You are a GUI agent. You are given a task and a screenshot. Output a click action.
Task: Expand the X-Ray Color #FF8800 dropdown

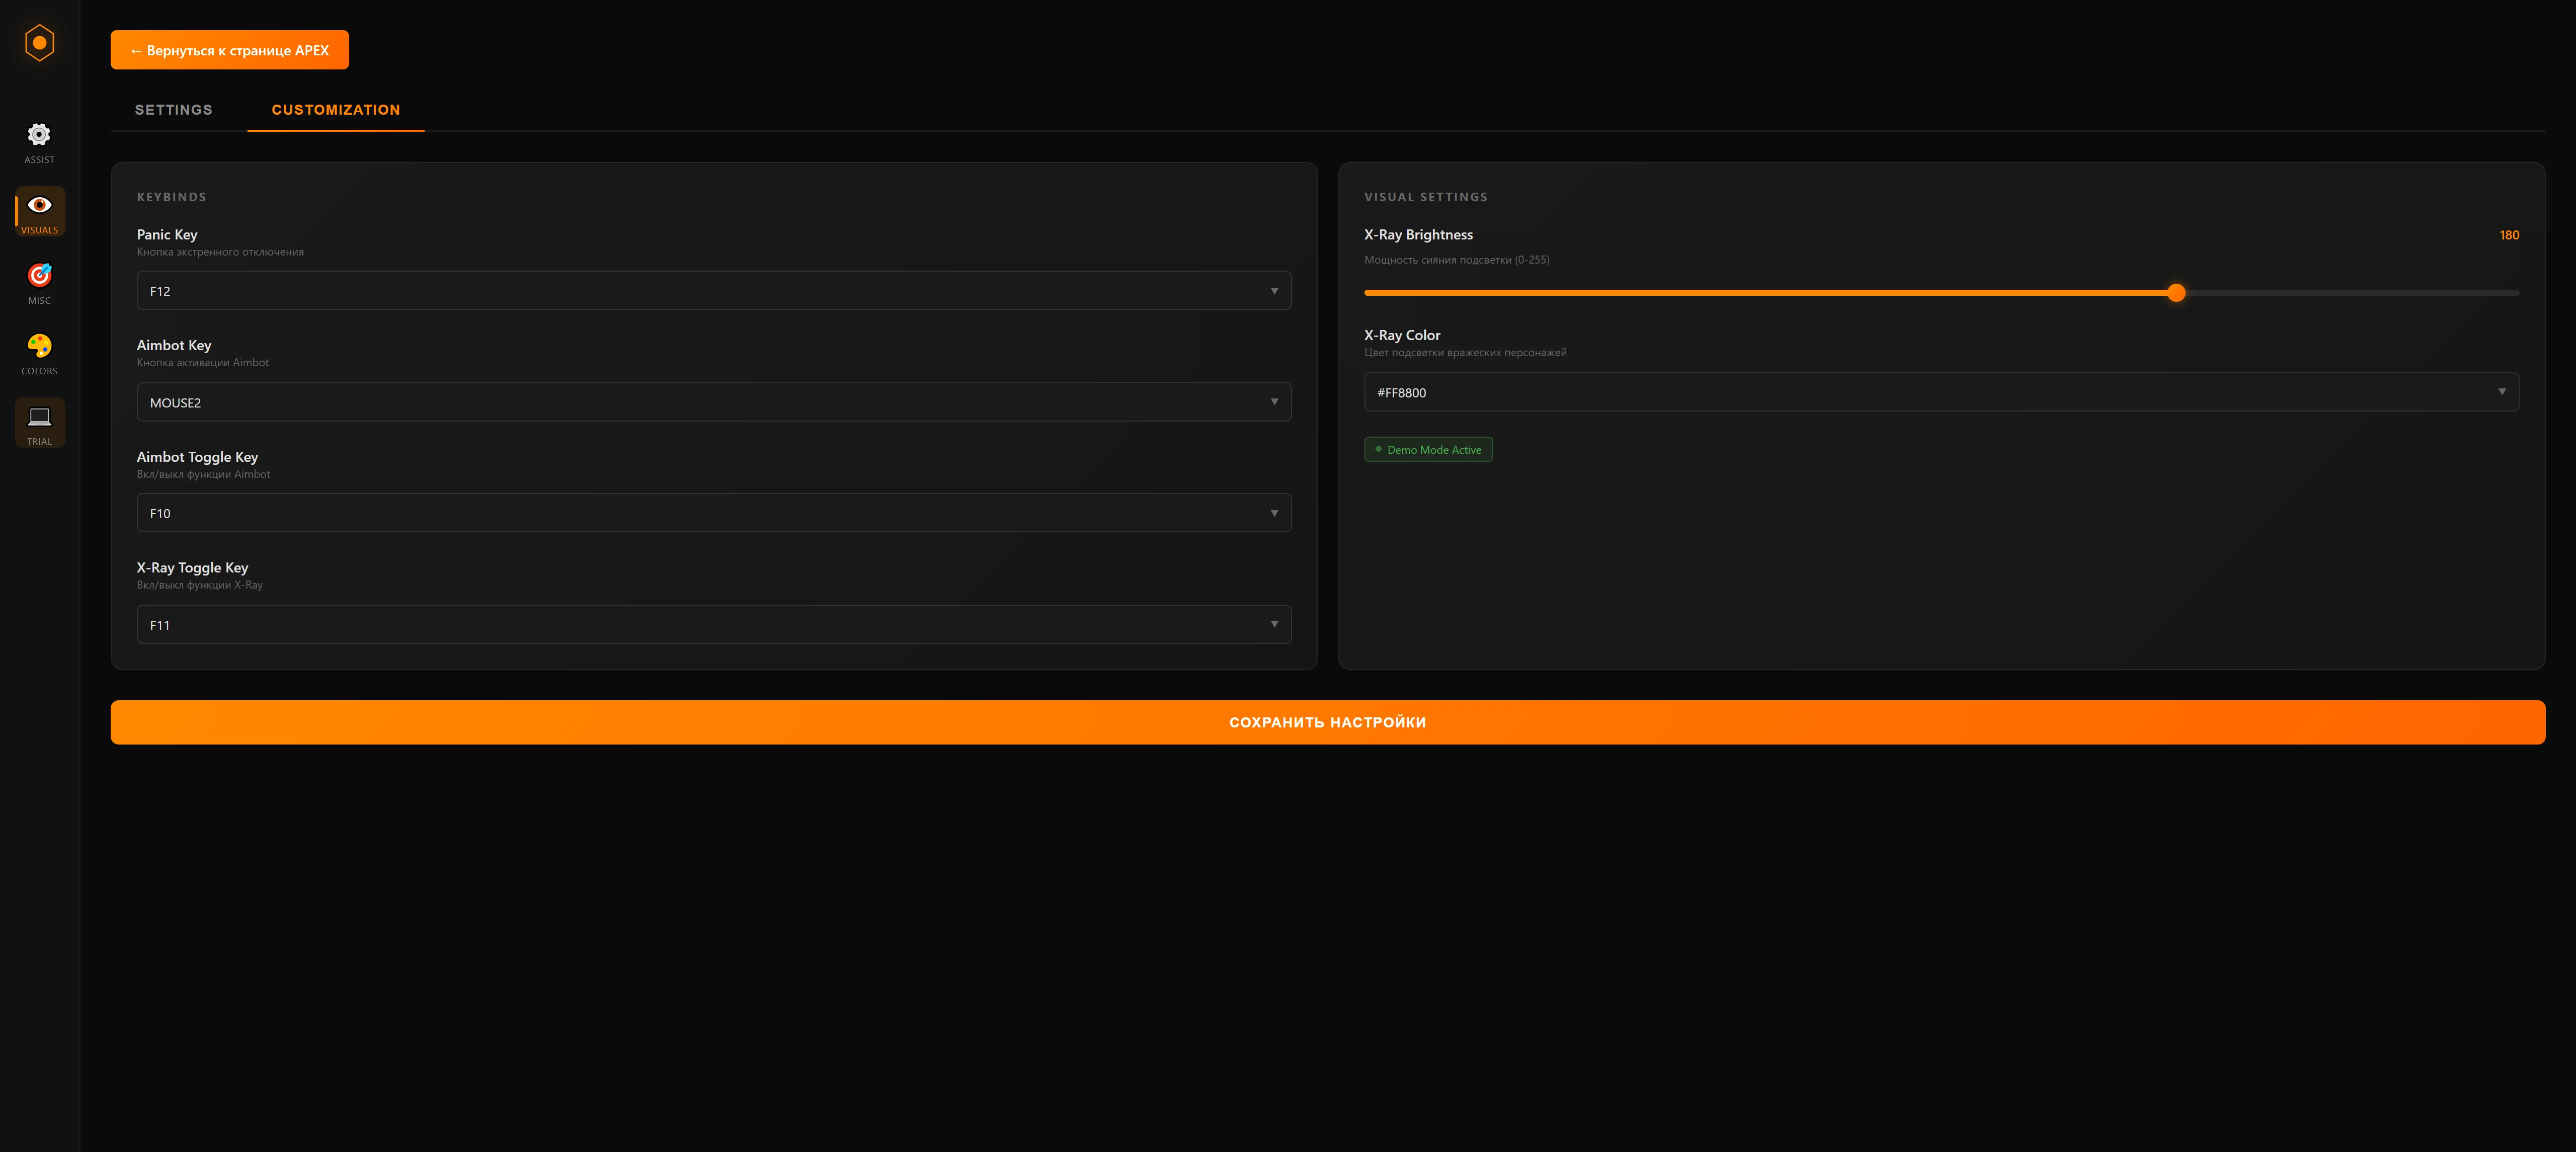(x=1940, y=392)
